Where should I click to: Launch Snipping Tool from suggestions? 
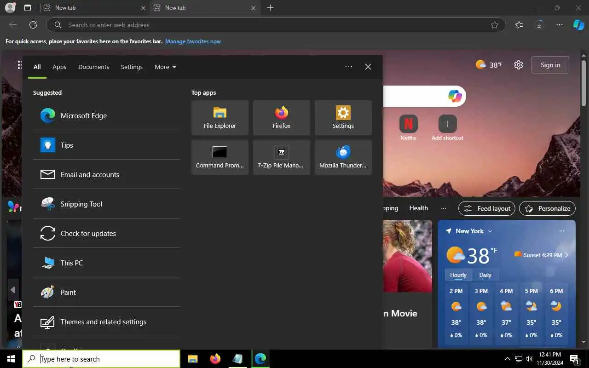(107, 204)
